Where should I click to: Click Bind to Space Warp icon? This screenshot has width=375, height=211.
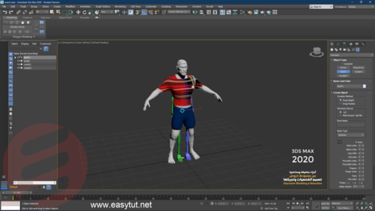pyautogui.click(x=31, y=12)
